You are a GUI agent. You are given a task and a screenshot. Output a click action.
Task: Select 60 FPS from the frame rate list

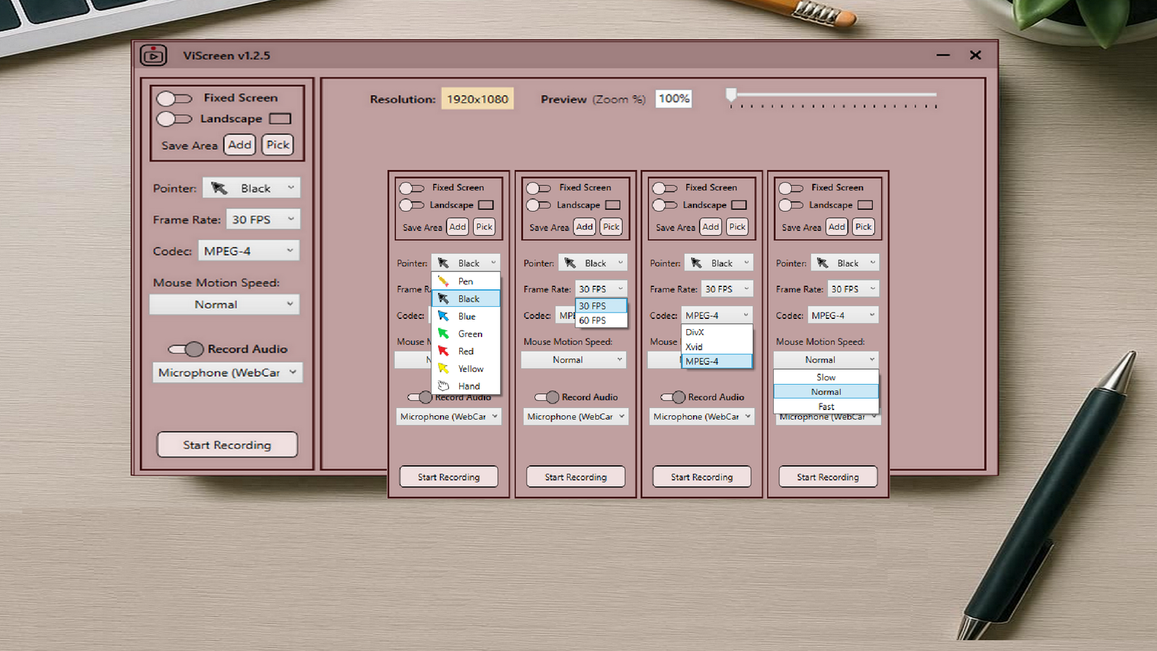coord(593,320)
